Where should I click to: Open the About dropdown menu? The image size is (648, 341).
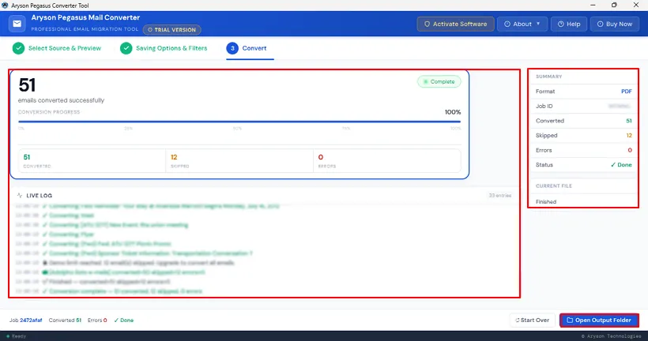522,24
